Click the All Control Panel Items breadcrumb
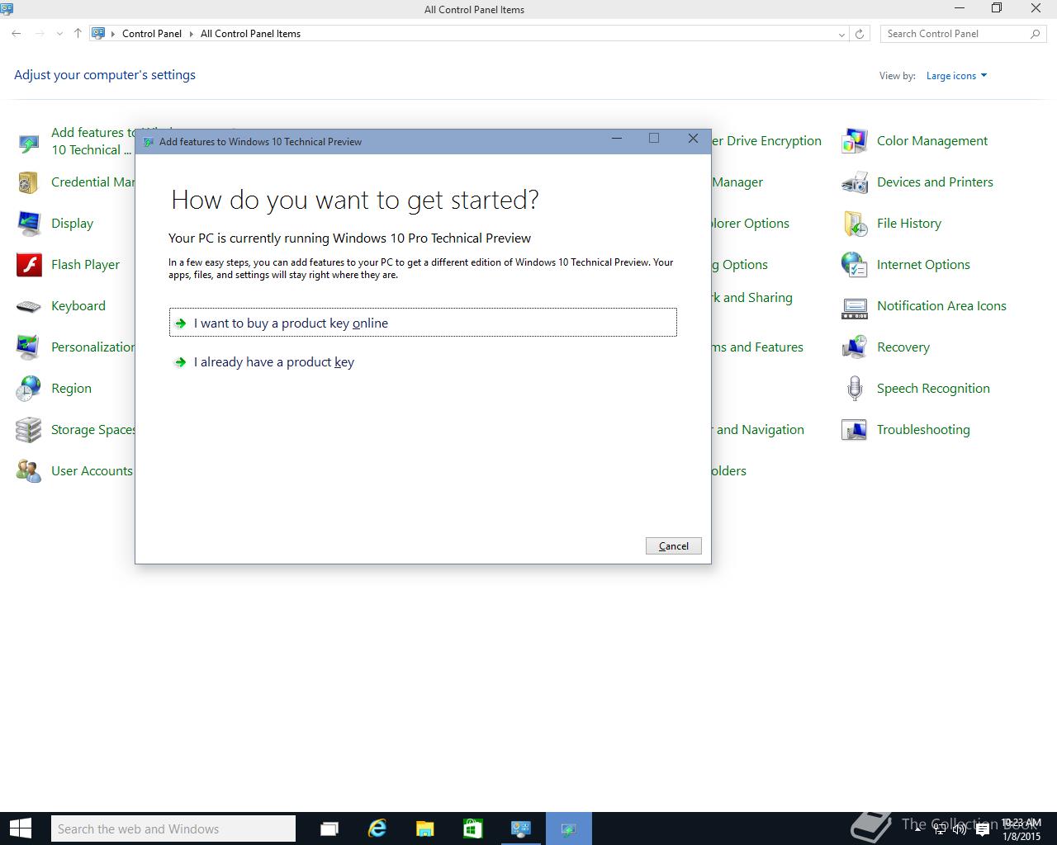This screenshot has height=845, width=1057. coord(250,34)
